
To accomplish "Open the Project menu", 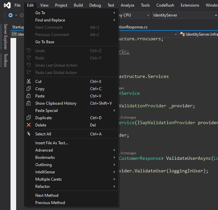I will click(x=61, y=5).
